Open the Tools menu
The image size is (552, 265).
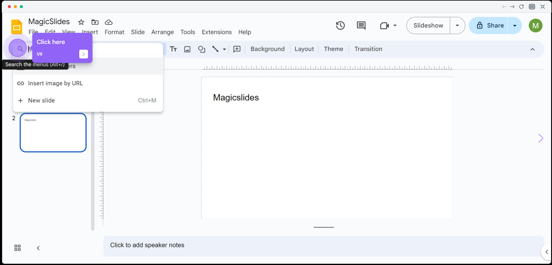188,32
